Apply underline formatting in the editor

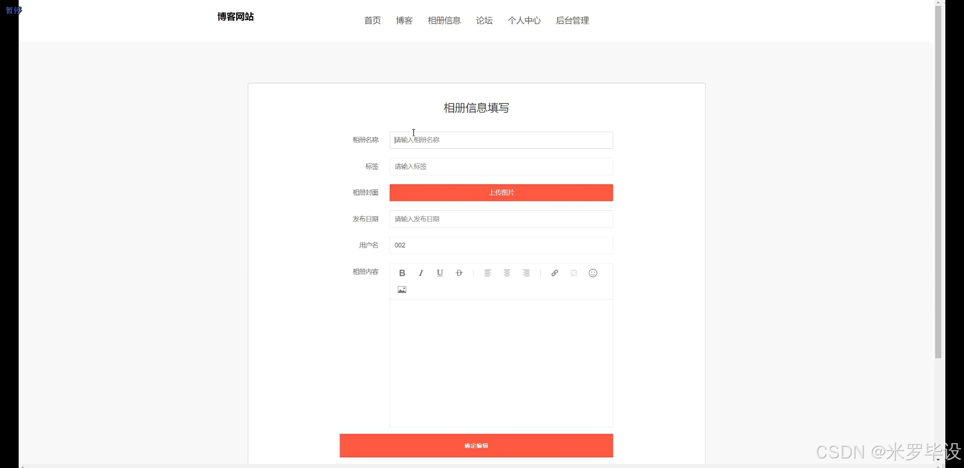pyautogui.click(x=440, y=273)
